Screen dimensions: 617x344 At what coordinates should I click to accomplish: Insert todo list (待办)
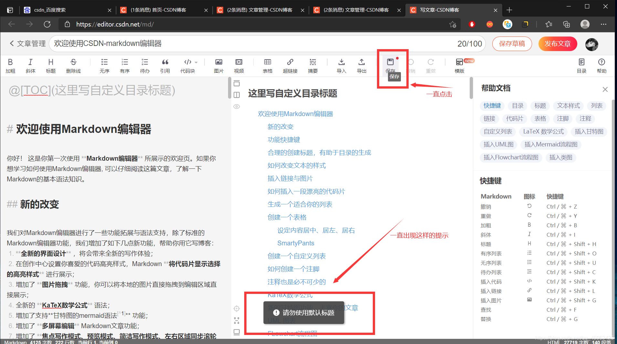[x=145, y=66]
